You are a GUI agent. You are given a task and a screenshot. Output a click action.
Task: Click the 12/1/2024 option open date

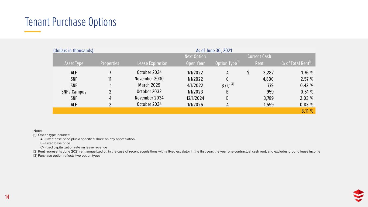coord(195,98)
